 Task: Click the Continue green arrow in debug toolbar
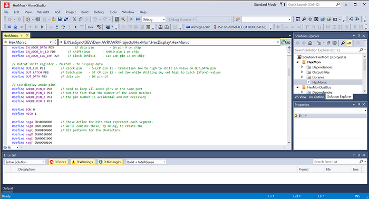click(x=42, y=27)
